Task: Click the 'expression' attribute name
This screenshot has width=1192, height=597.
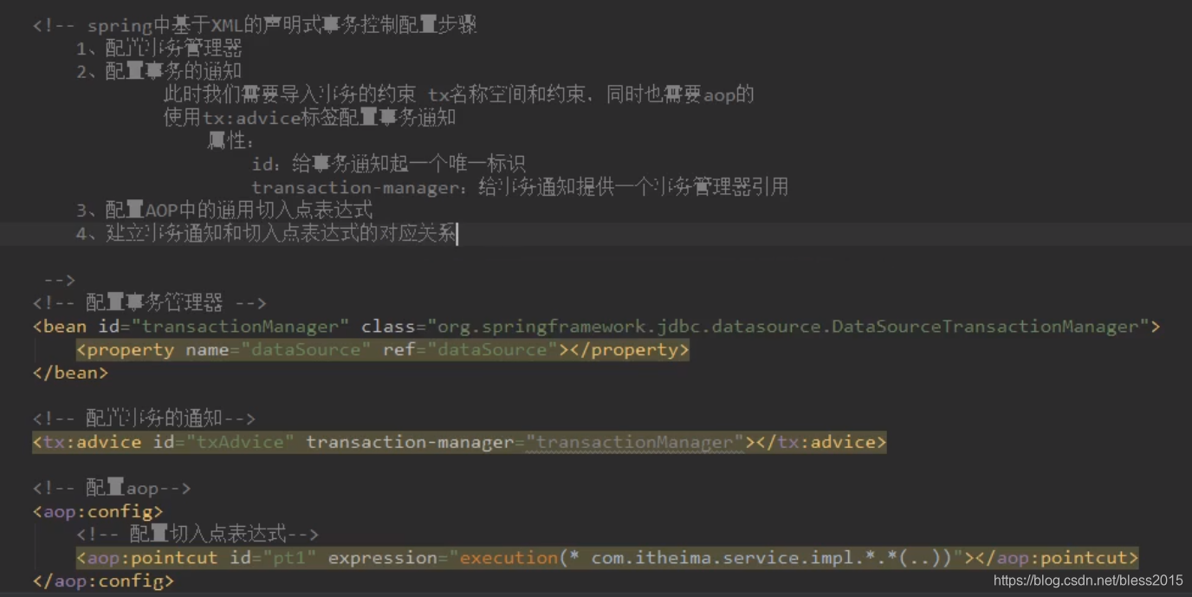Action: (382, 558)
